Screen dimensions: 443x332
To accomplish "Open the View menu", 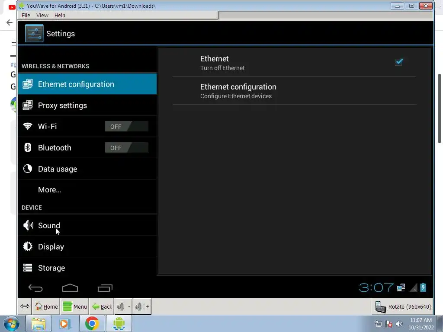I will (x=42, y=15).
